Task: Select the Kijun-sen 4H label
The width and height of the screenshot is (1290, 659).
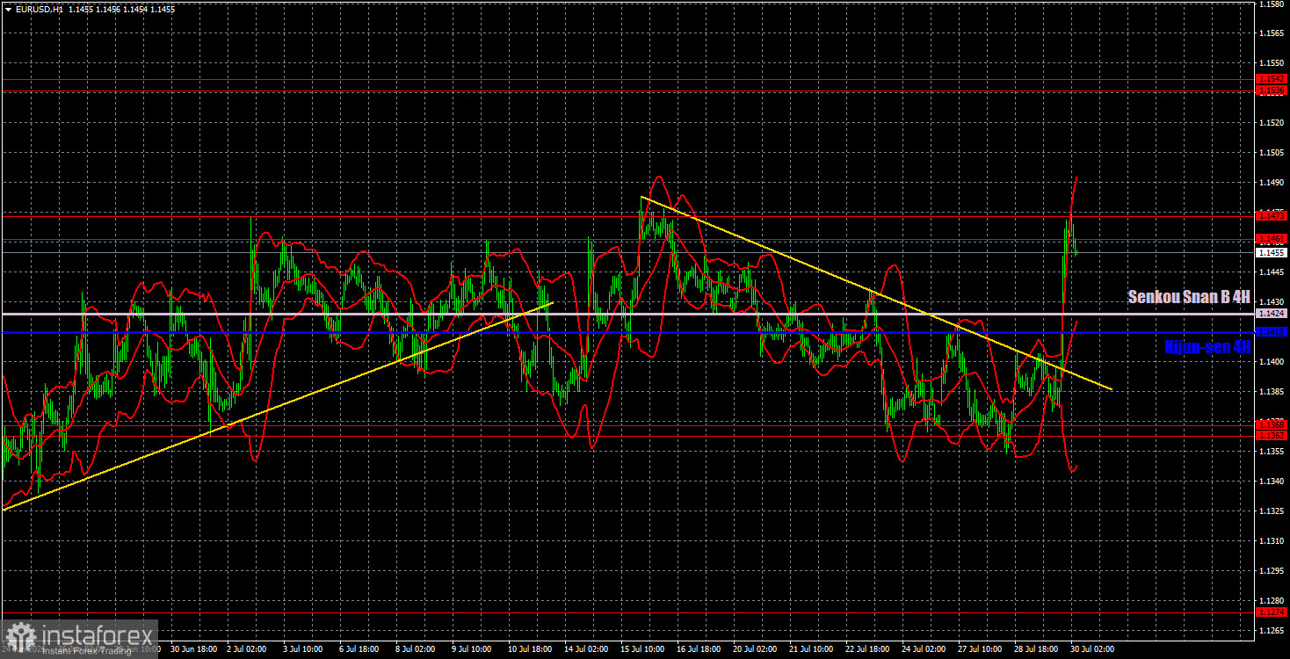Action: coord(1207,347)
